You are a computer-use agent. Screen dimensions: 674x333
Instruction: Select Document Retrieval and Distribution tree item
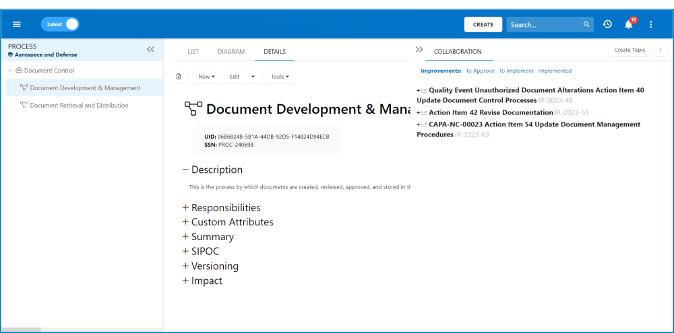pyautogui.click(x=79, y=105)
